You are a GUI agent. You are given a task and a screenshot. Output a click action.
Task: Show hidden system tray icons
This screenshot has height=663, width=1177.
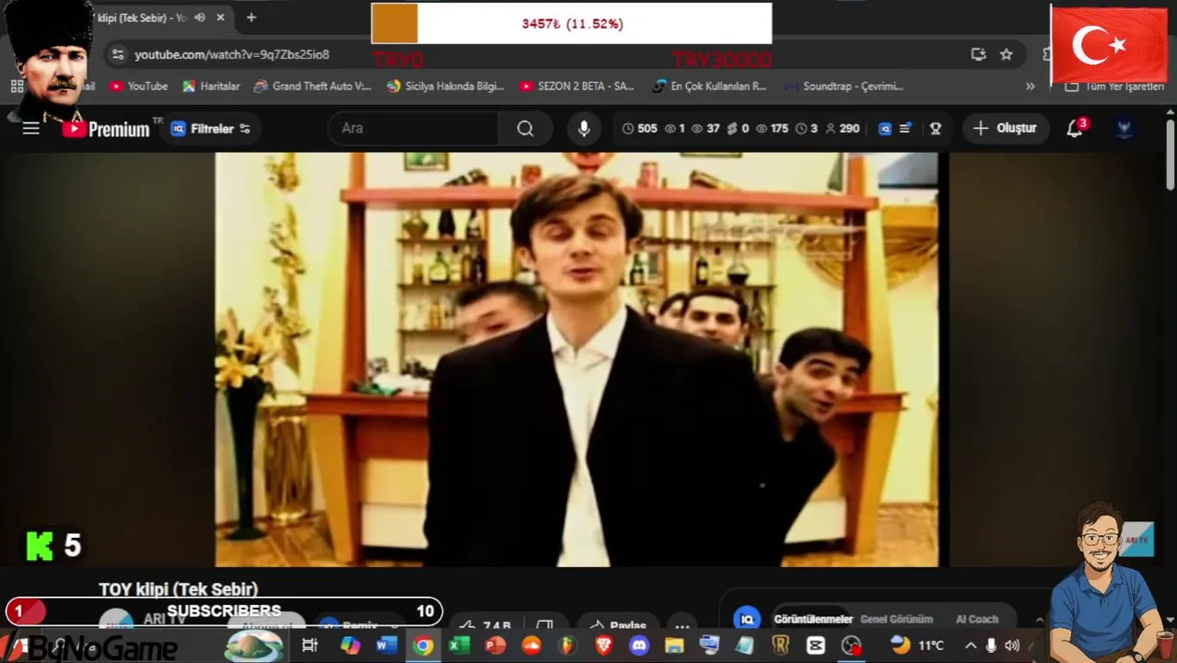[x=970, y=646]
